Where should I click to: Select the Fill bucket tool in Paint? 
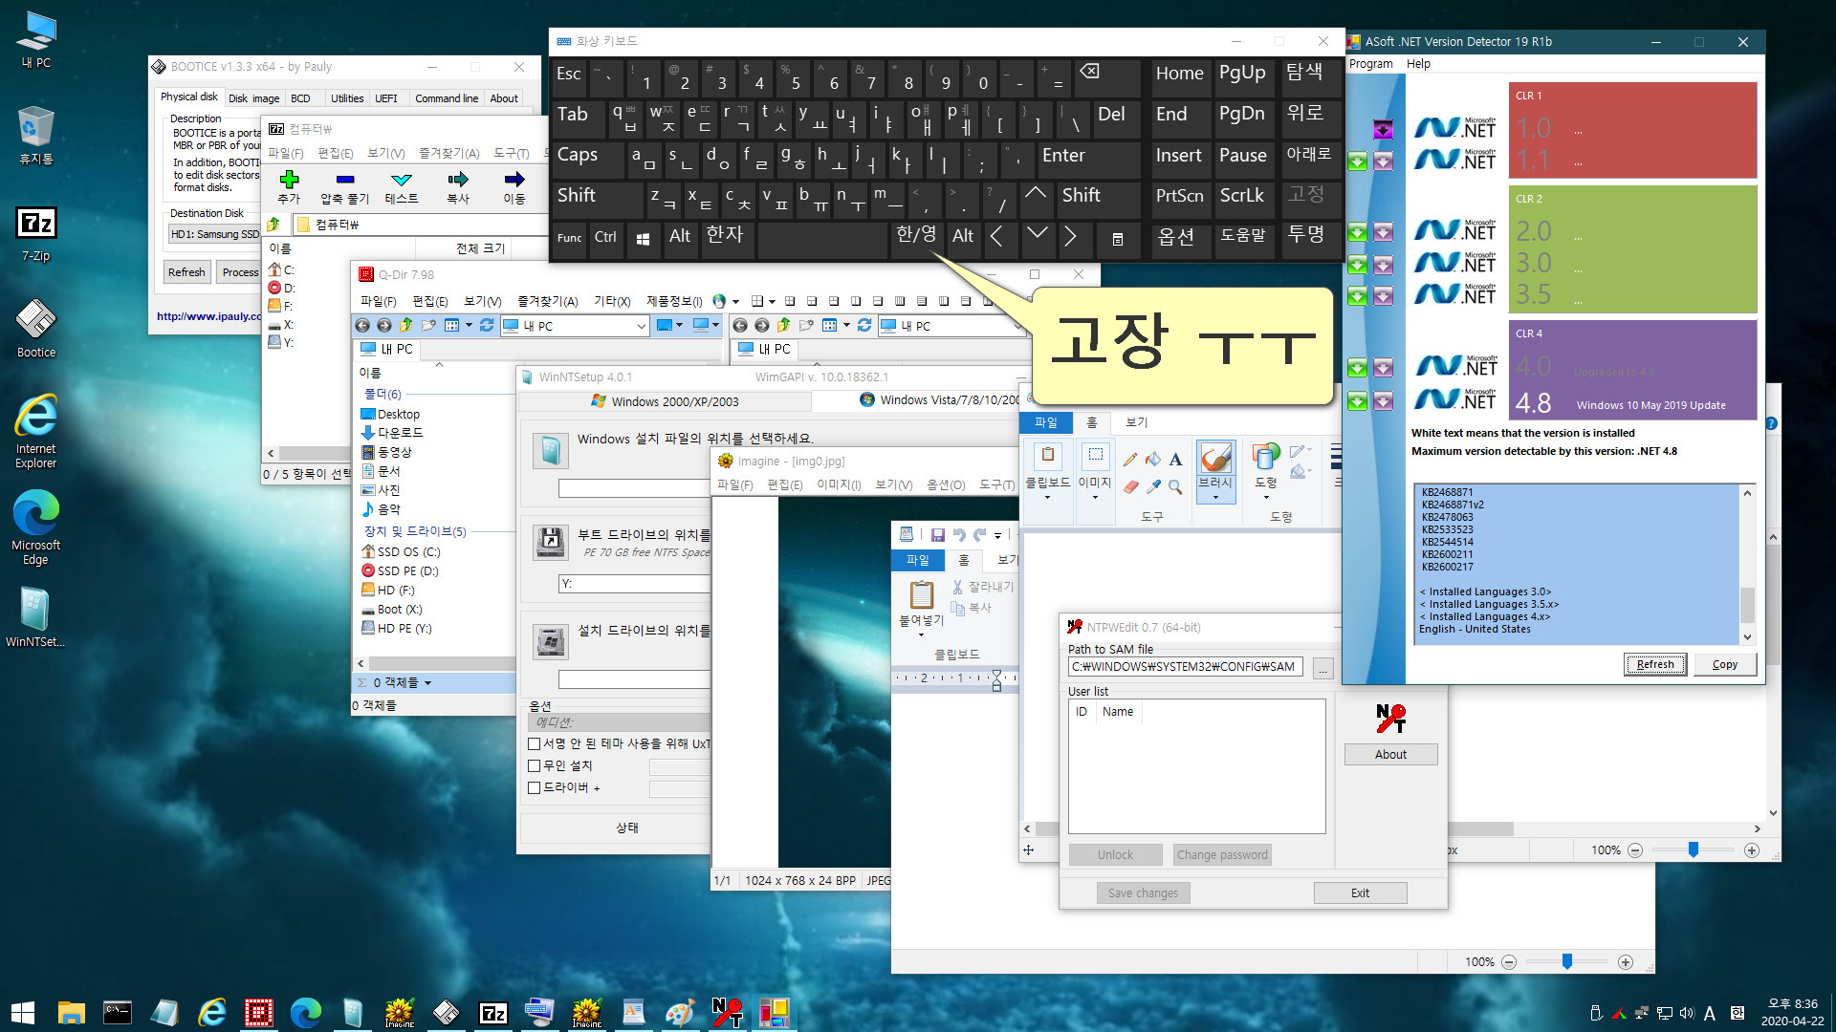point(1153,460)
